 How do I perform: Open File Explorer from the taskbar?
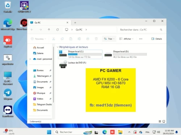click(x=120, y=132)
